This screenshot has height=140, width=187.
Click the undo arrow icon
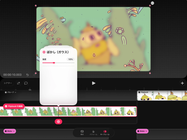coord(27,75)
